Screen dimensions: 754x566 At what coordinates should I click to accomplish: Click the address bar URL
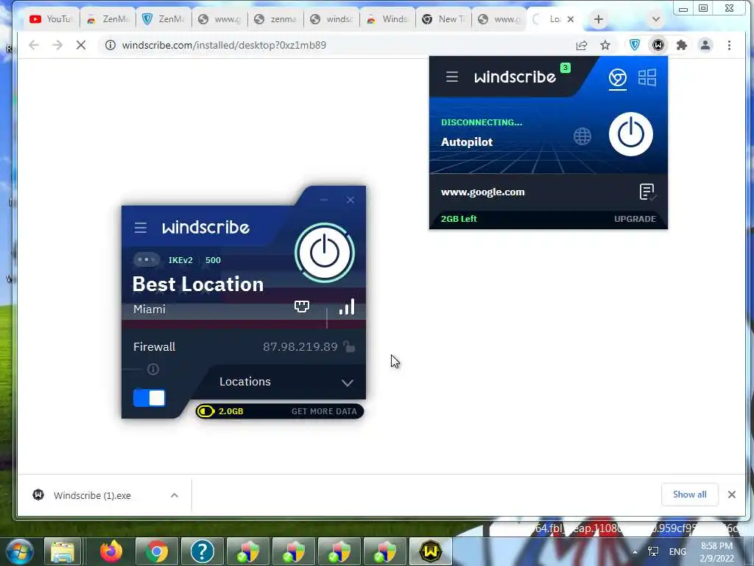[224, 45]
